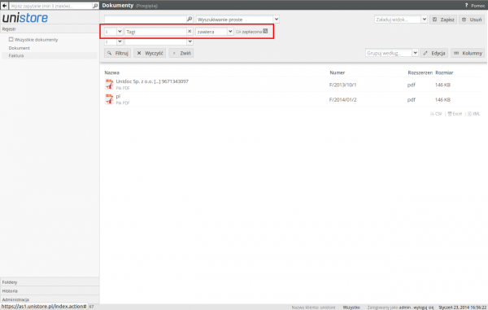Click the PDF icon of the 'pl' document

click(x=109, y=99)
